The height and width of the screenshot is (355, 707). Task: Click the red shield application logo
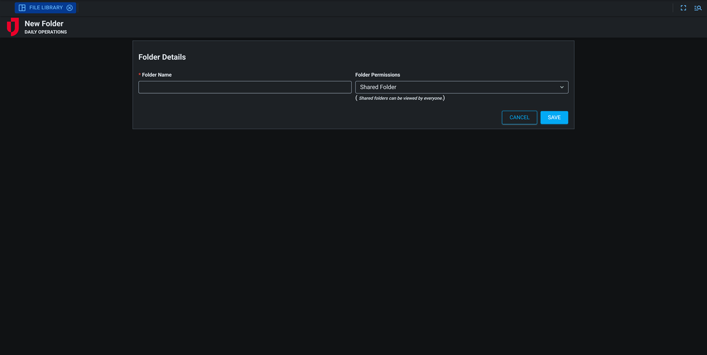click(x=12, y=26)
